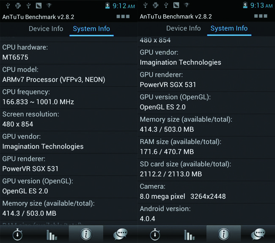Click CPU frequency: label
Image resolution: width=275 pixels, height=243 pixels.
click(26, 92)
